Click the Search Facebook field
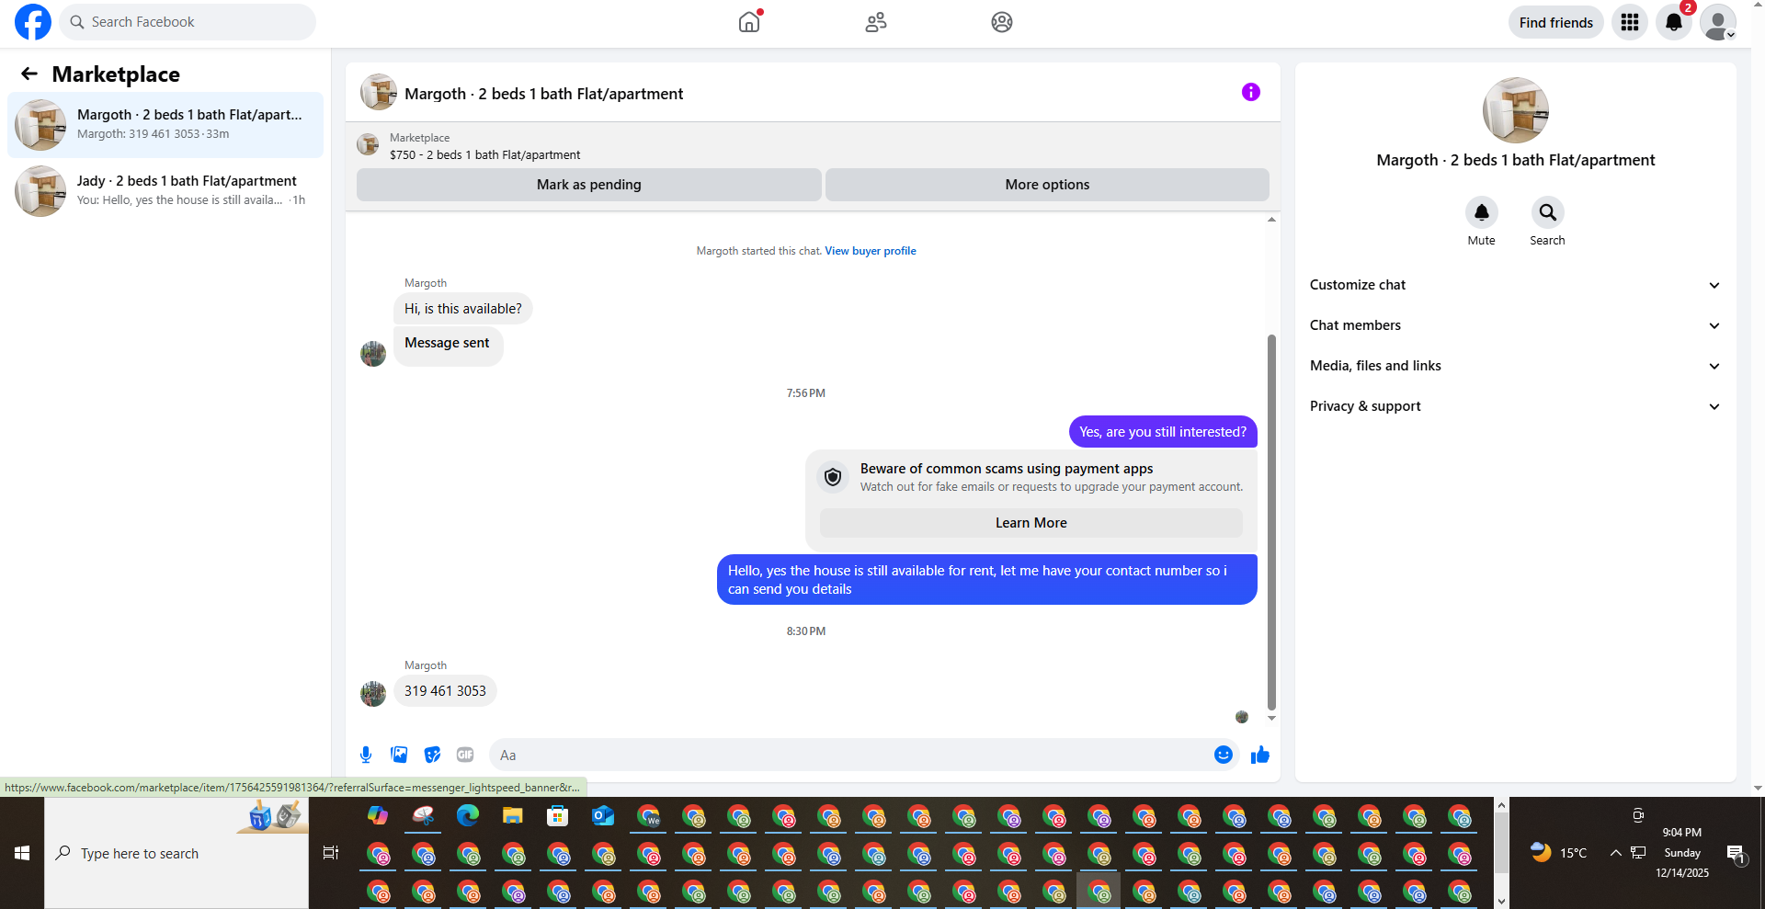 (188, 22)
